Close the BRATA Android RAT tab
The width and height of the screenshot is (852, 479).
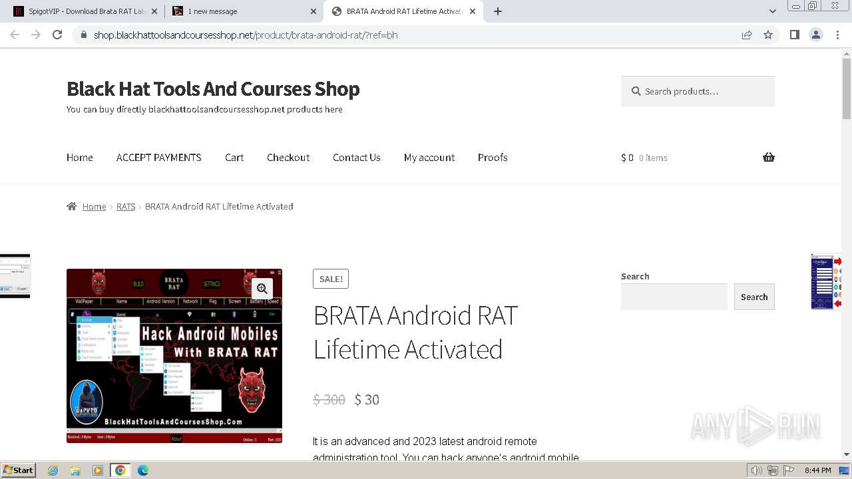473,11
